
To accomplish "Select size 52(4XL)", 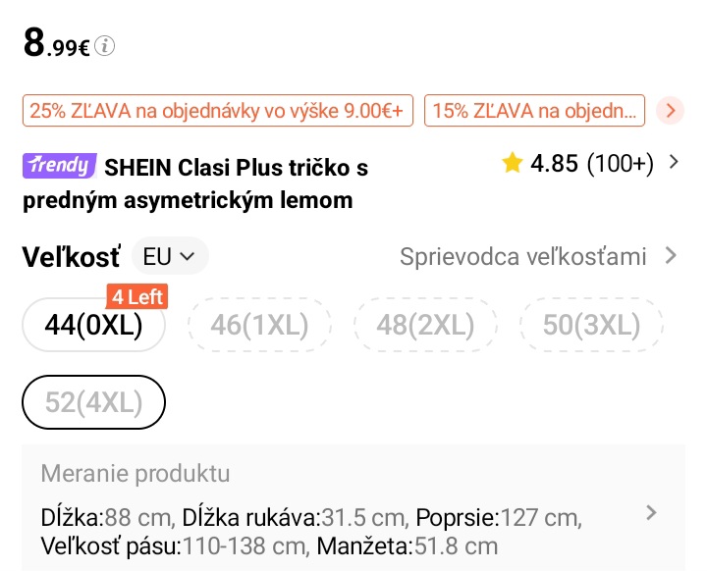I will pos(94,402).
